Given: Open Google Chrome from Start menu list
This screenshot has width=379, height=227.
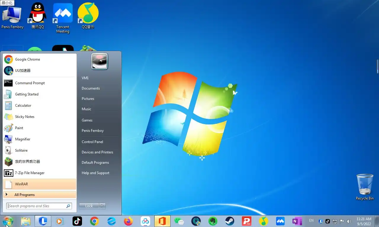Looking at the screenshot, I should [x=40, y=59].
